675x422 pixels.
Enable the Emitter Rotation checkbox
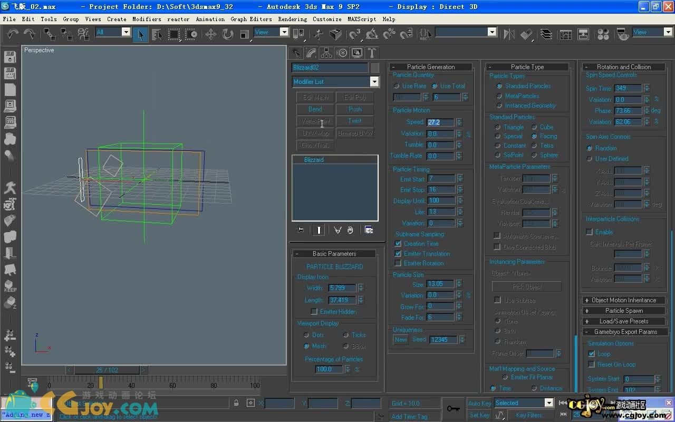pos(398,263)
